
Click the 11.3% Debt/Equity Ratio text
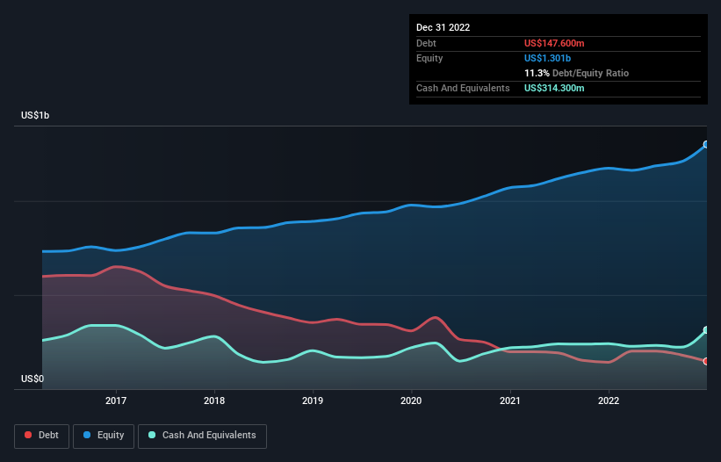tap(576, 73)
